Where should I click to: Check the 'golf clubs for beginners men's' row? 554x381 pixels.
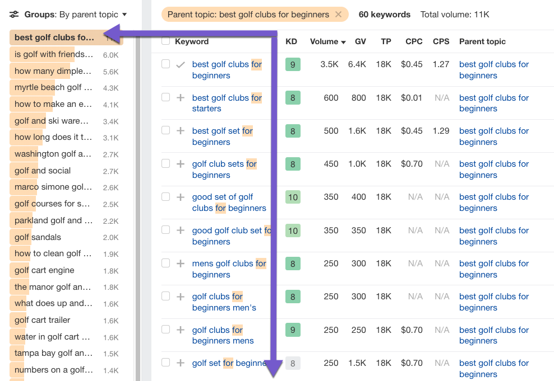pos(166,297)
